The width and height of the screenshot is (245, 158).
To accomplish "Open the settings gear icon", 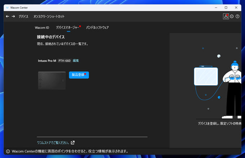I will [x=232, y=17].
